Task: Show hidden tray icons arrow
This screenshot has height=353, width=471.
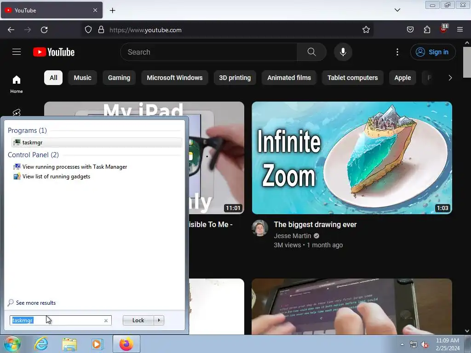Action: click(402, 344)
